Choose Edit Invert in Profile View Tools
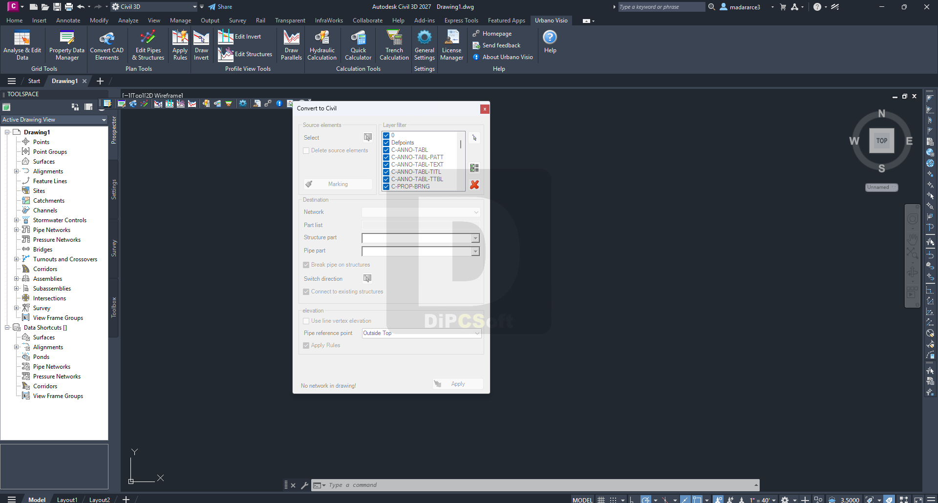938x503 pixels. tap(240, 37)
